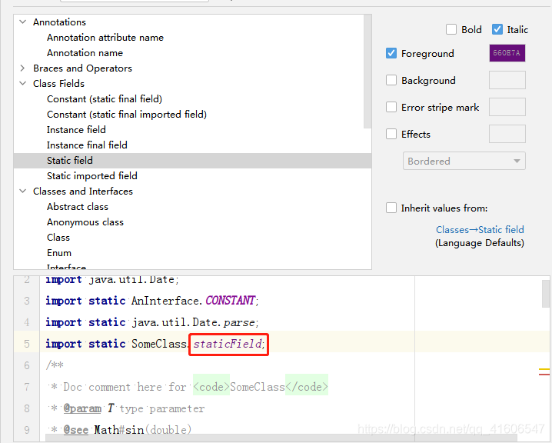Select Constant (static final imported field)
Viewport: 552px width, 443px height.
click(x=127, y=115)
